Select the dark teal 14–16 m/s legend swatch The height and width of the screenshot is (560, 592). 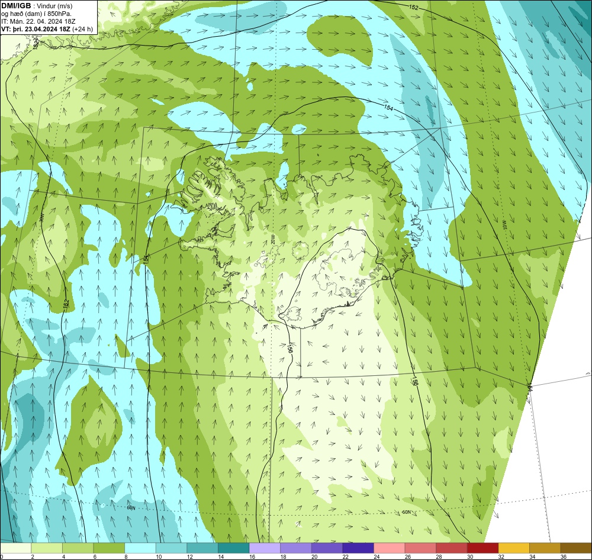pos(234,548)
